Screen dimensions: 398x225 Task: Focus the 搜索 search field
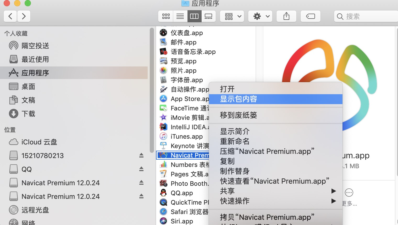coord(366,16)
